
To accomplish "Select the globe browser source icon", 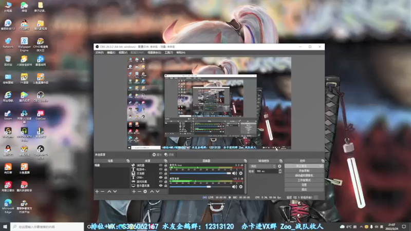I will 133,165.
